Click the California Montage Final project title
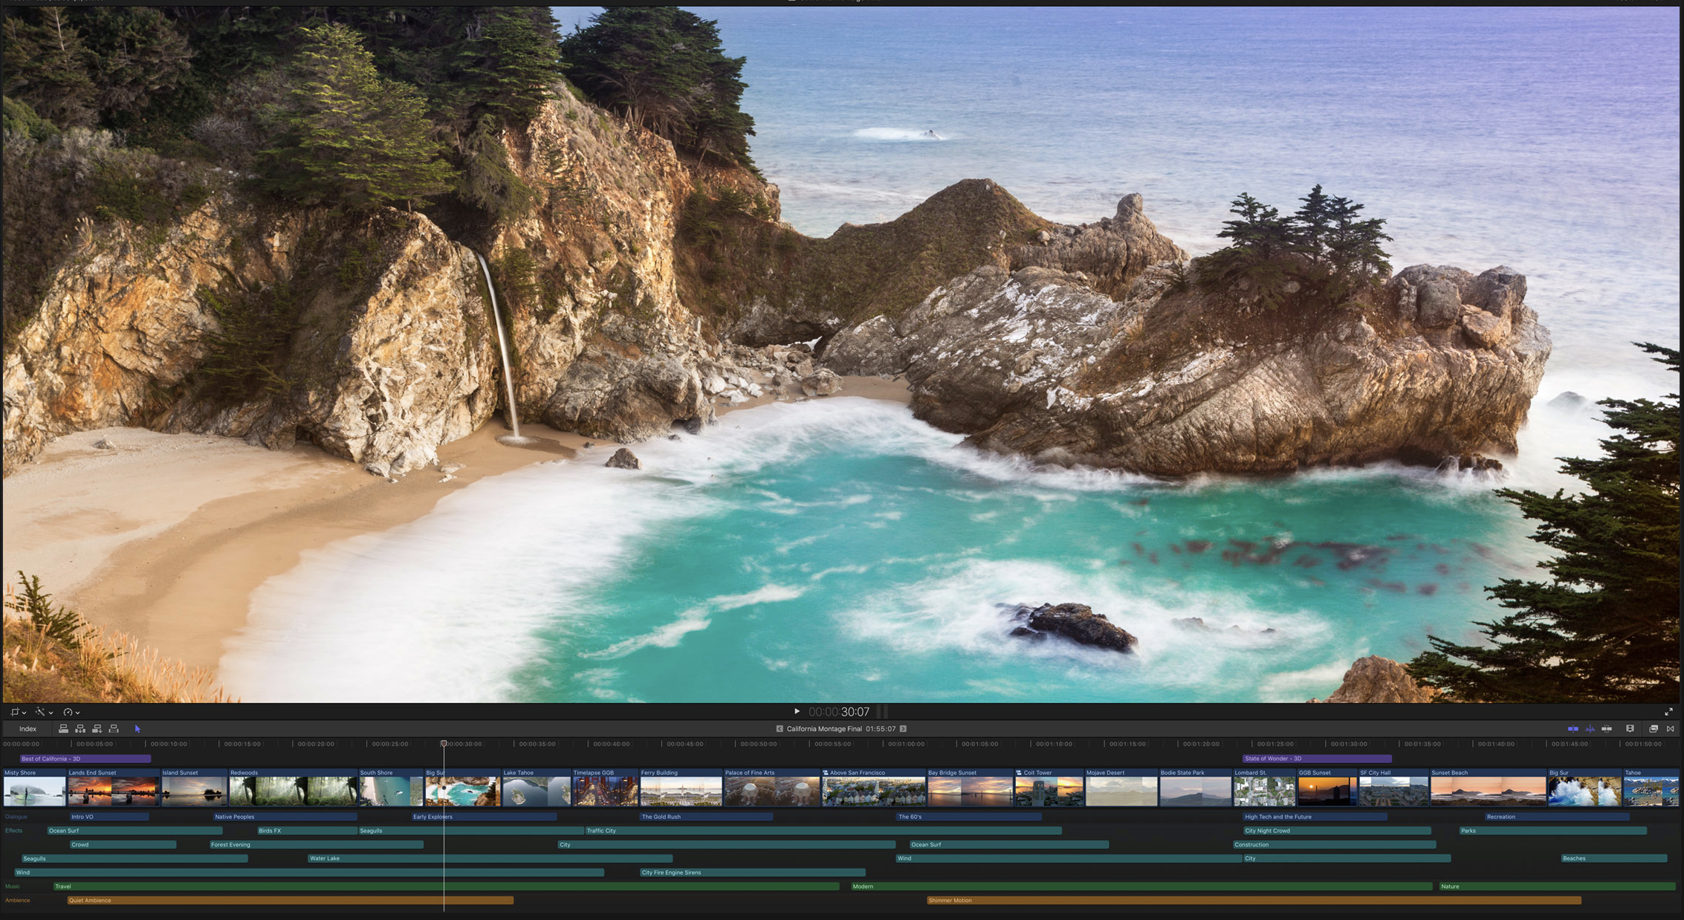Viewport: 1684px width, 920px height. point(824,729)
